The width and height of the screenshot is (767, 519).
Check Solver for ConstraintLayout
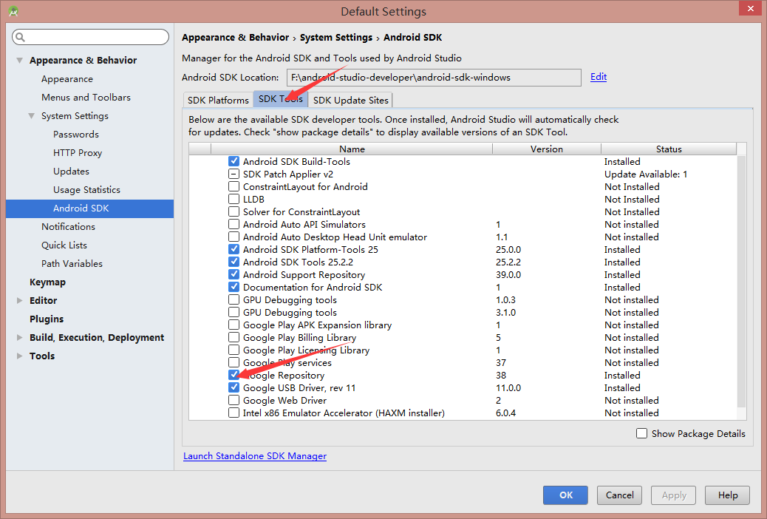pyautogui.click(x=233, y=211)
